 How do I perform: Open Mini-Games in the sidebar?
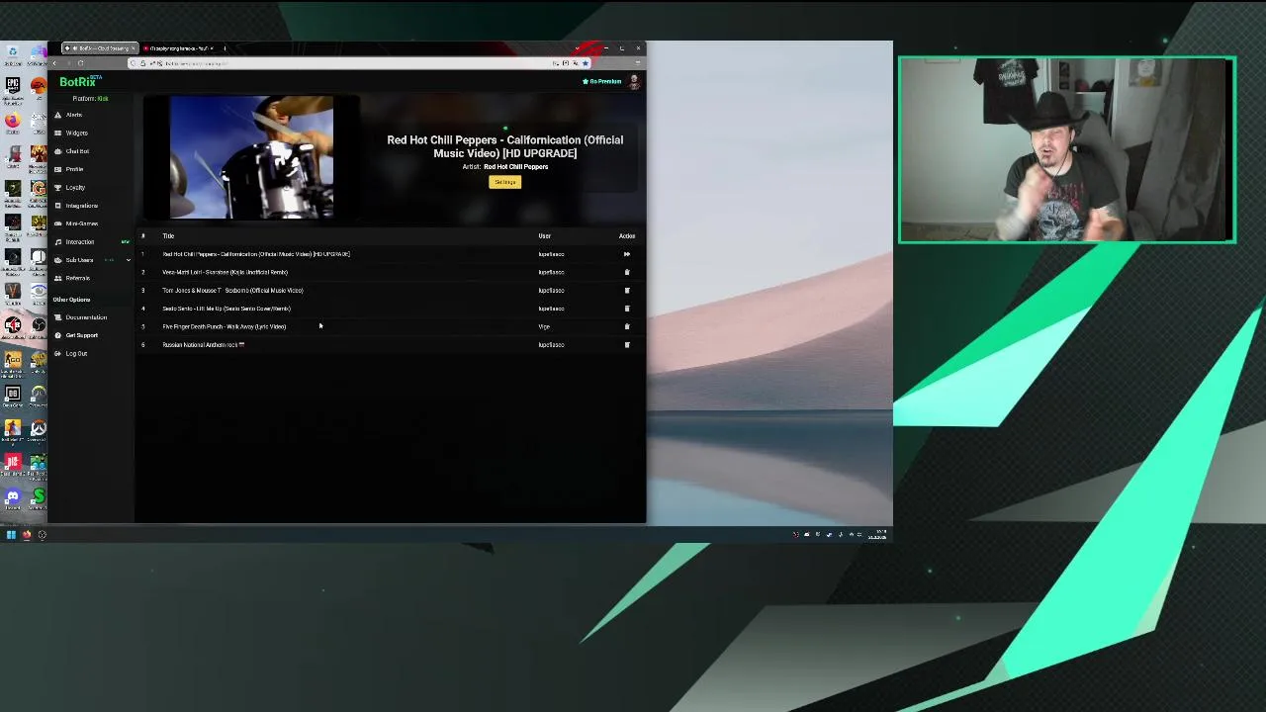[76, 223]
